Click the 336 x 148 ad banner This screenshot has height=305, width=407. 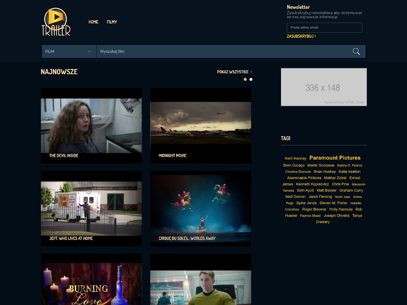point(324,87)
